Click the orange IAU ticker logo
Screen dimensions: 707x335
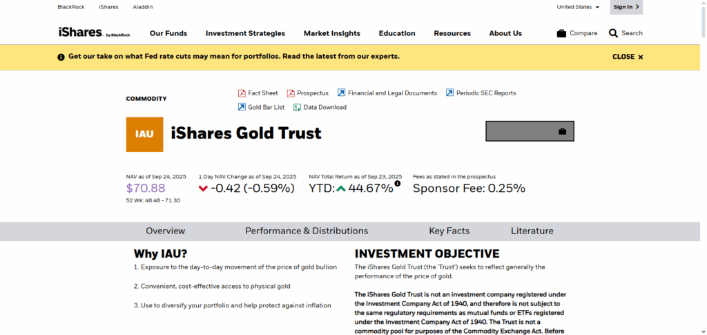(x=145, y=135)
